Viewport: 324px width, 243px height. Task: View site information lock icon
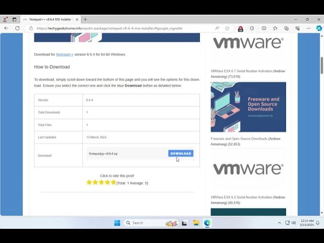[x=31, y=28]
